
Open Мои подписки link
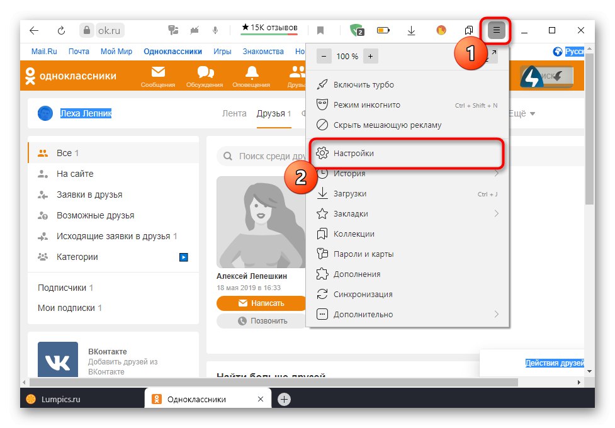[x=69, y=308]
